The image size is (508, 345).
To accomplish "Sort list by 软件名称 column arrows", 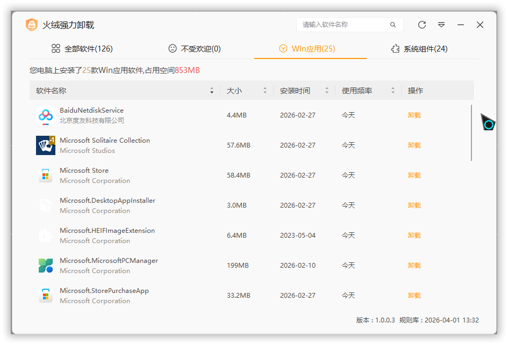I will pyautogui.click(x=212, y=91).
